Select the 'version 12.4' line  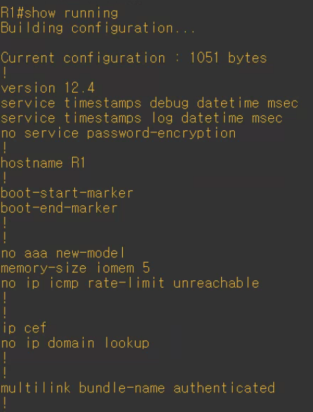(x=48, y=88)
